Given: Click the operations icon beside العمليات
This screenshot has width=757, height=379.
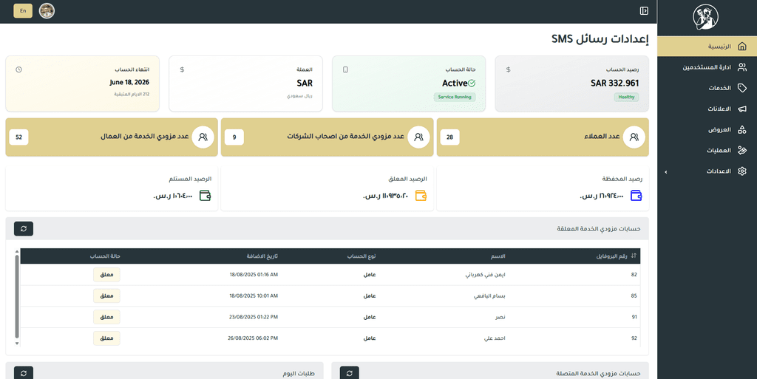Looking at the screenshot, I should 742,151.
